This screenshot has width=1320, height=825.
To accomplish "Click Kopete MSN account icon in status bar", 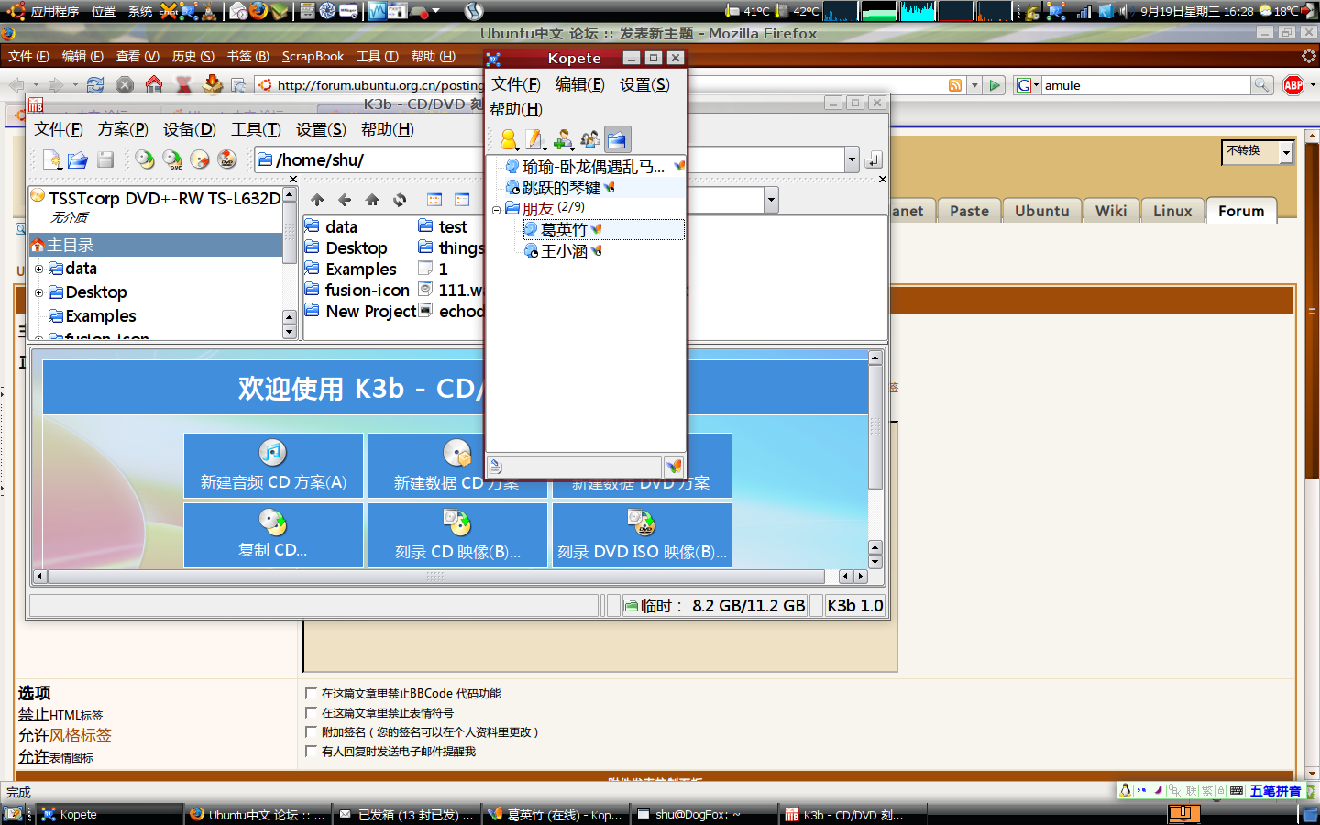I will 674,466.
